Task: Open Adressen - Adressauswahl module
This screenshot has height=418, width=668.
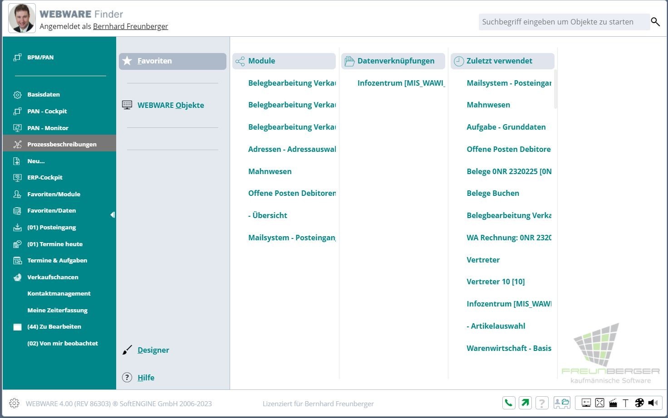Action: click(292, 149)
